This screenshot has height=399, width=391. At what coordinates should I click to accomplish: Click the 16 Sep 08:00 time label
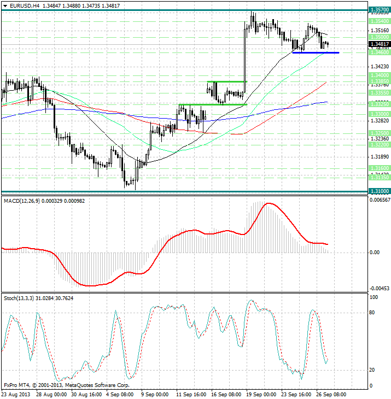point(226,395)
